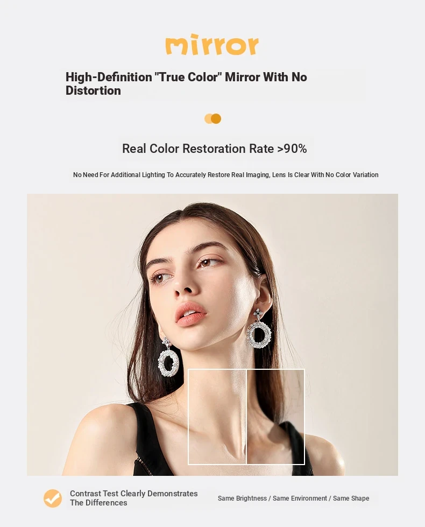
Task: Click the right comparison square on the shoulder
Action: [275, 417]
